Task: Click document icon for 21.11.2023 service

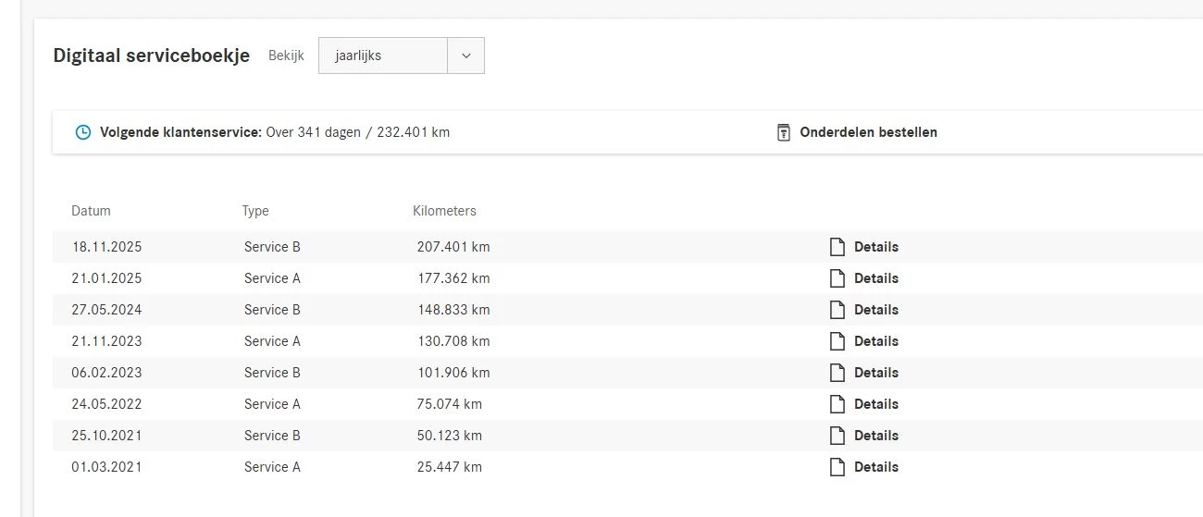Action: click(x=837, y=341)
